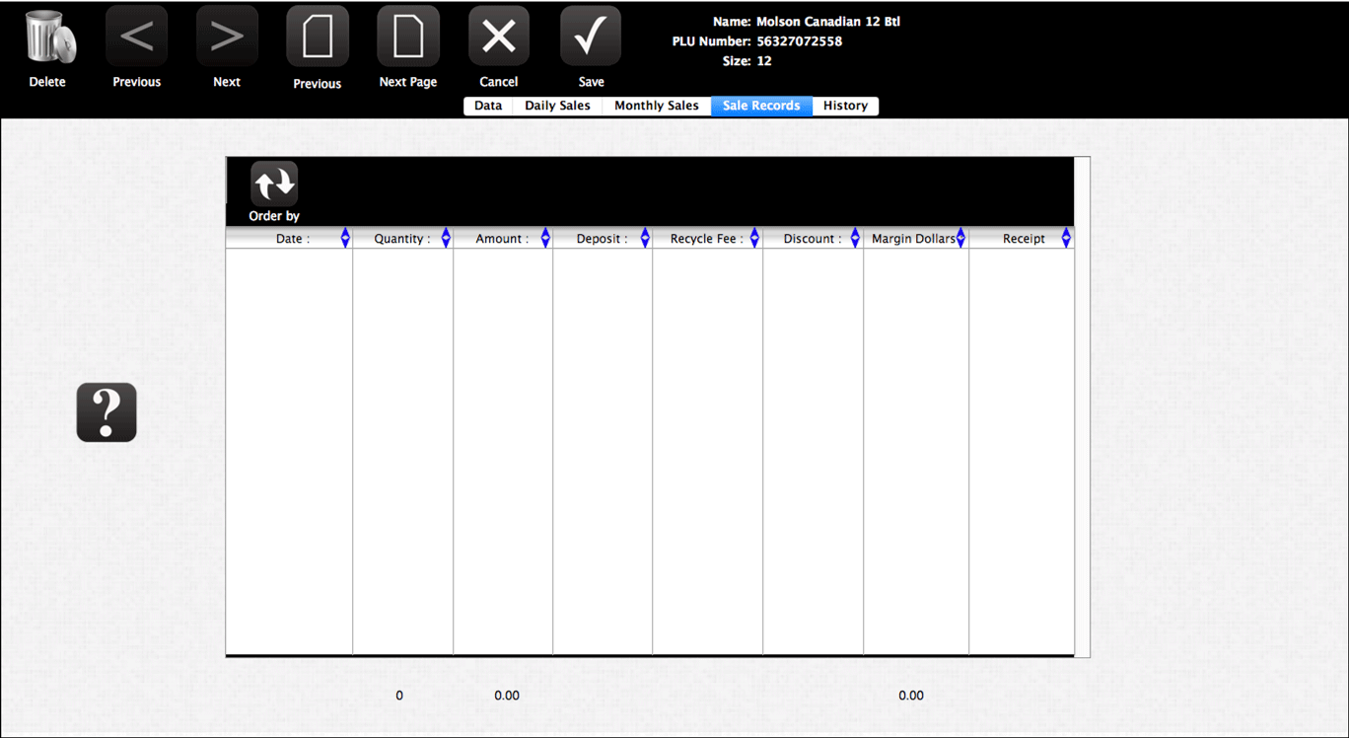
Task: Click the Order by arrows icon
Action: 274,184
